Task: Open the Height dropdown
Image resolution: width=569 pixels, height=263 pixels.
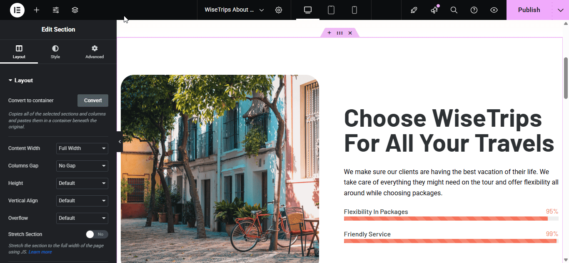Action: [82, 183]
